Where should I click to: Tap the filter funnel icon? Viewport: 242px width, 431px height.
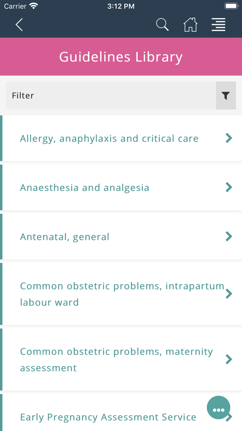(226, 95)
